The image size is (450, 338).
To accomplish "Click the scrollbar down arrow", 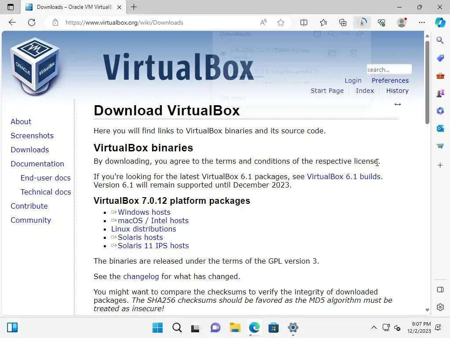I will coord(427,310).
